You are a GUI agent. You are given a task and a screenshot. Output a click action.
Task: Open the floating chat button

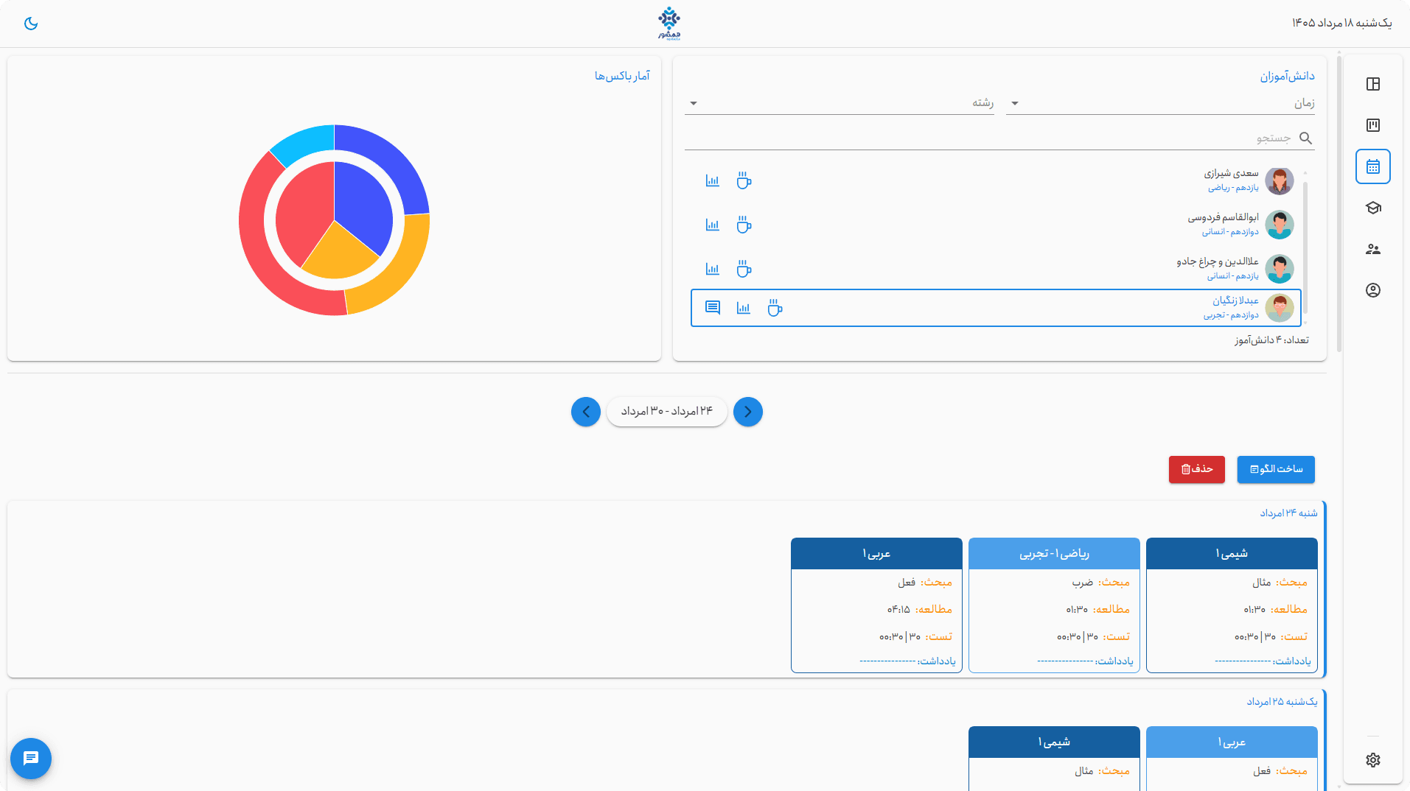31,758
